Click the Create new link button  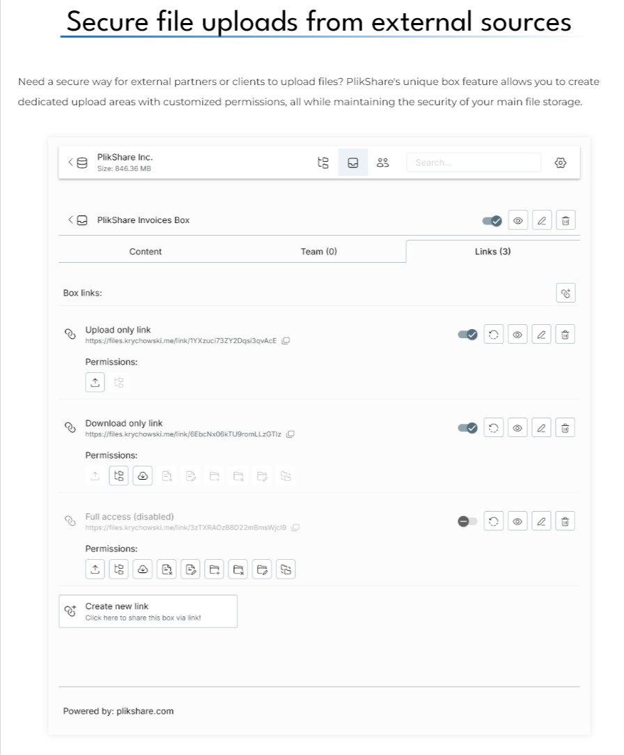[148, 611]
